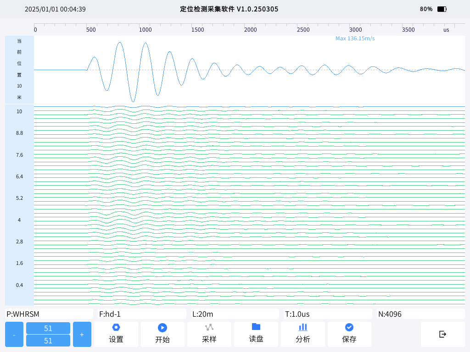The height and width of the screenshot is (352, 470).
Task: Start acquisition with the 开始 play icon
Action: pyautogui.click(x=162, y=328)
